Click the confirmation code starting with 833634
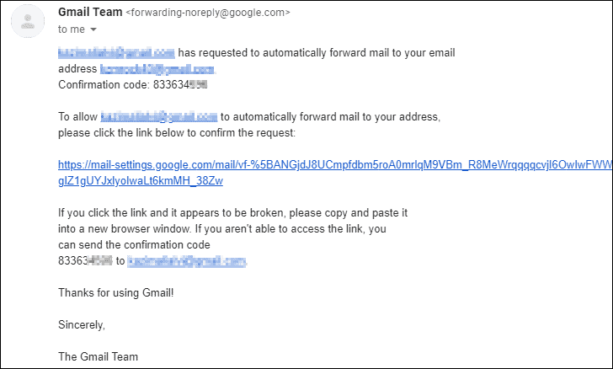 [180, 84]
